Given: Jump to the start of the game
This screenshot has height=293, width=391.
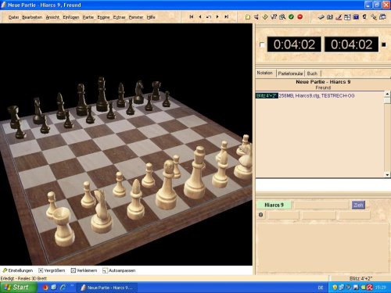Looking at the screenshot, I should [192, 16].
